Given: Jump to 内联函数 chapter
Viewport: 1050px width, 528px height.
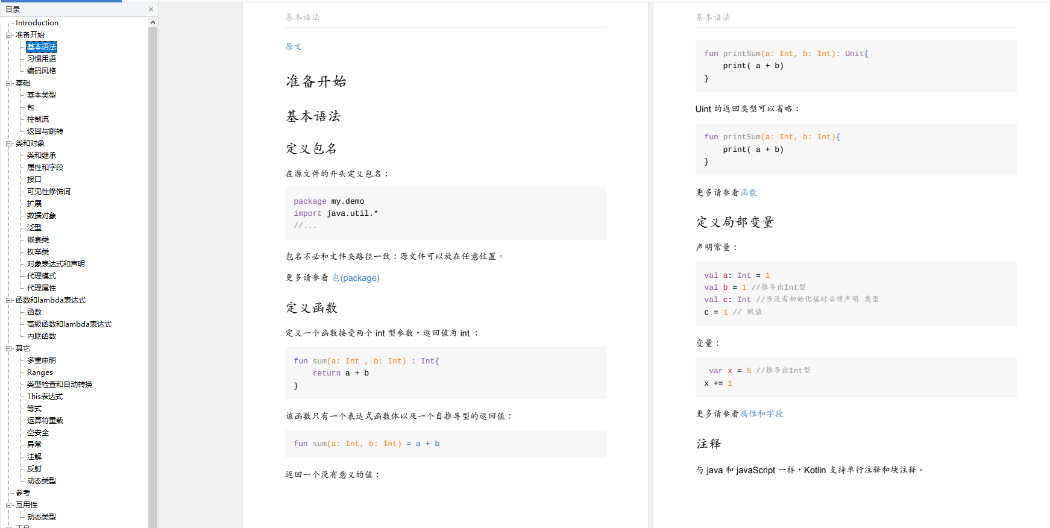Looking at the screenshot, I should pos(42,336).
